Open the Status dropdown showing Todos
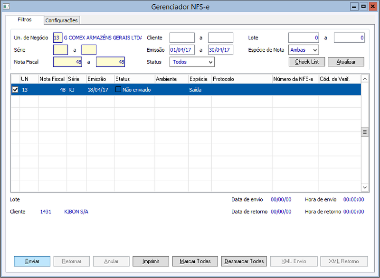Screen dimensions: 380x278 click(192, 62)
